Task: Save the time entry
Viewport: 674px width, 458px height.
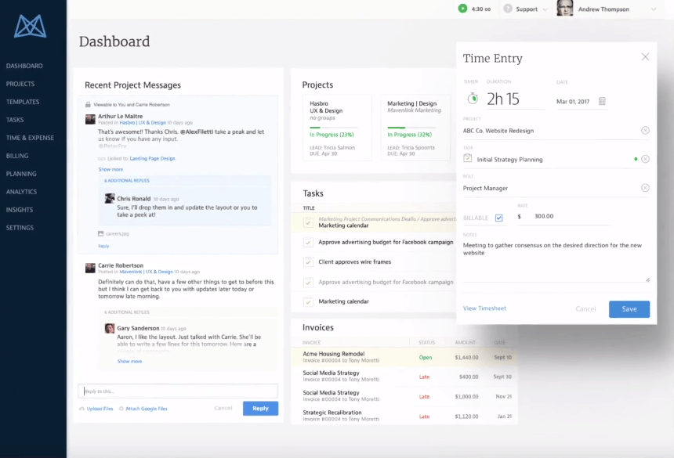Action: coord(629,309)
